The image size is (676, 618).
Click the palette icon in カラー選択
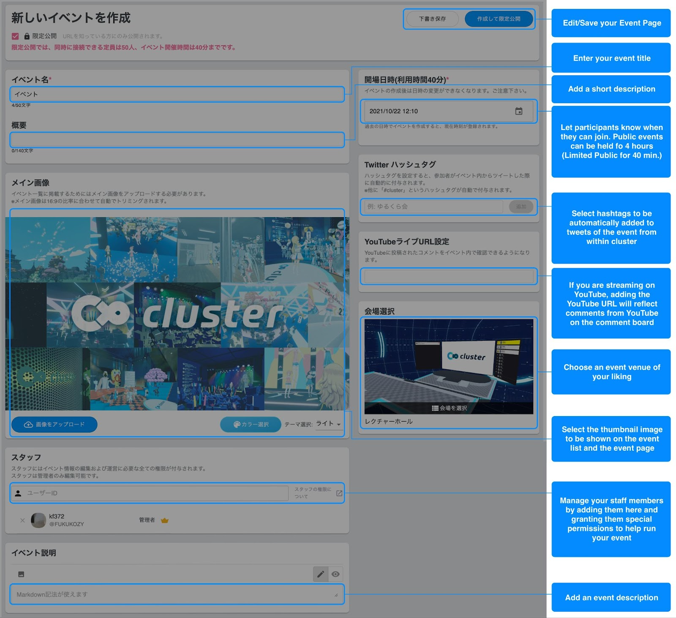pyautogui.click(x=237, y=425)
